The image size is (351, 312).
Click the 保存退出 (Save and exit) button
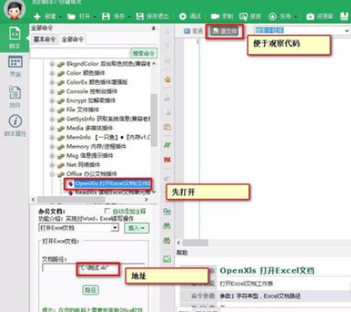click(152, 17)
